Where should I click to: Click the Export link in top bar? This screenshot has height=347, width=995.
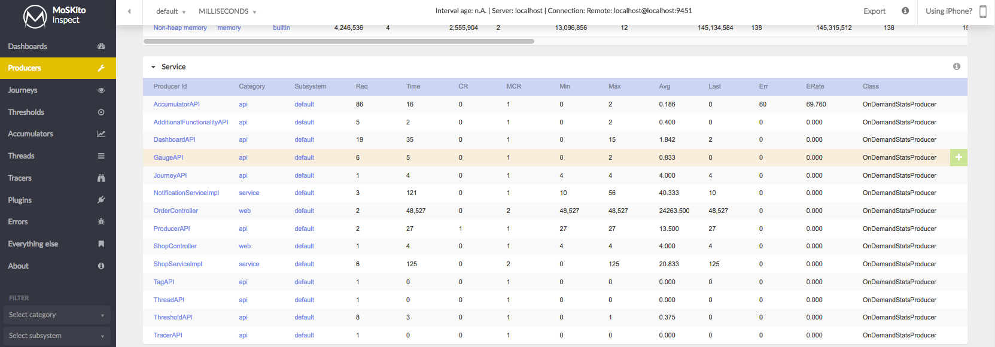pyautogui.click(x=874, y=11)
